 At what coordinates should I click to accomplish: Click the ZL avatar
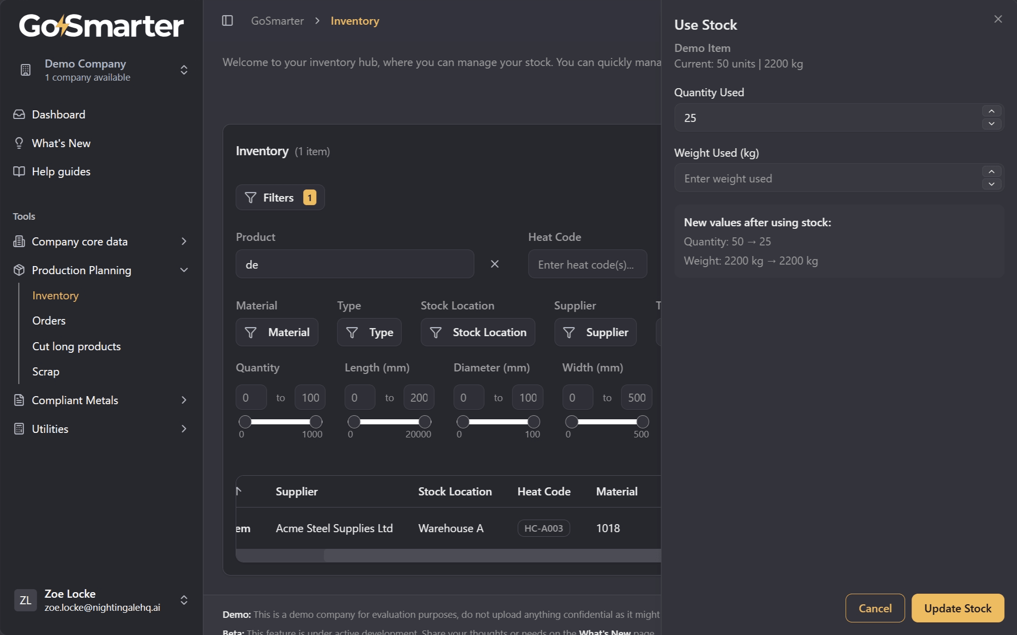[25, 600]
